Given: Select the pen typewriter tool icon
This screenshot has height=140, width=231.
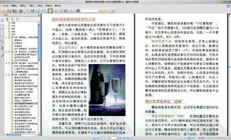Looking at the screenshot, I should point(71,11).
